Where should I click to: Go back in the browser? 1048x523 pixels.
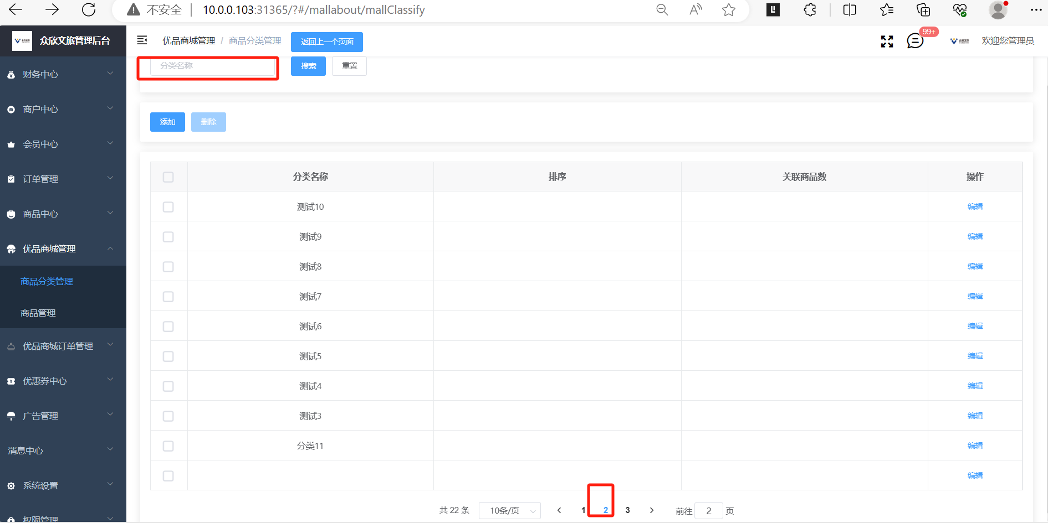(16, 9)
